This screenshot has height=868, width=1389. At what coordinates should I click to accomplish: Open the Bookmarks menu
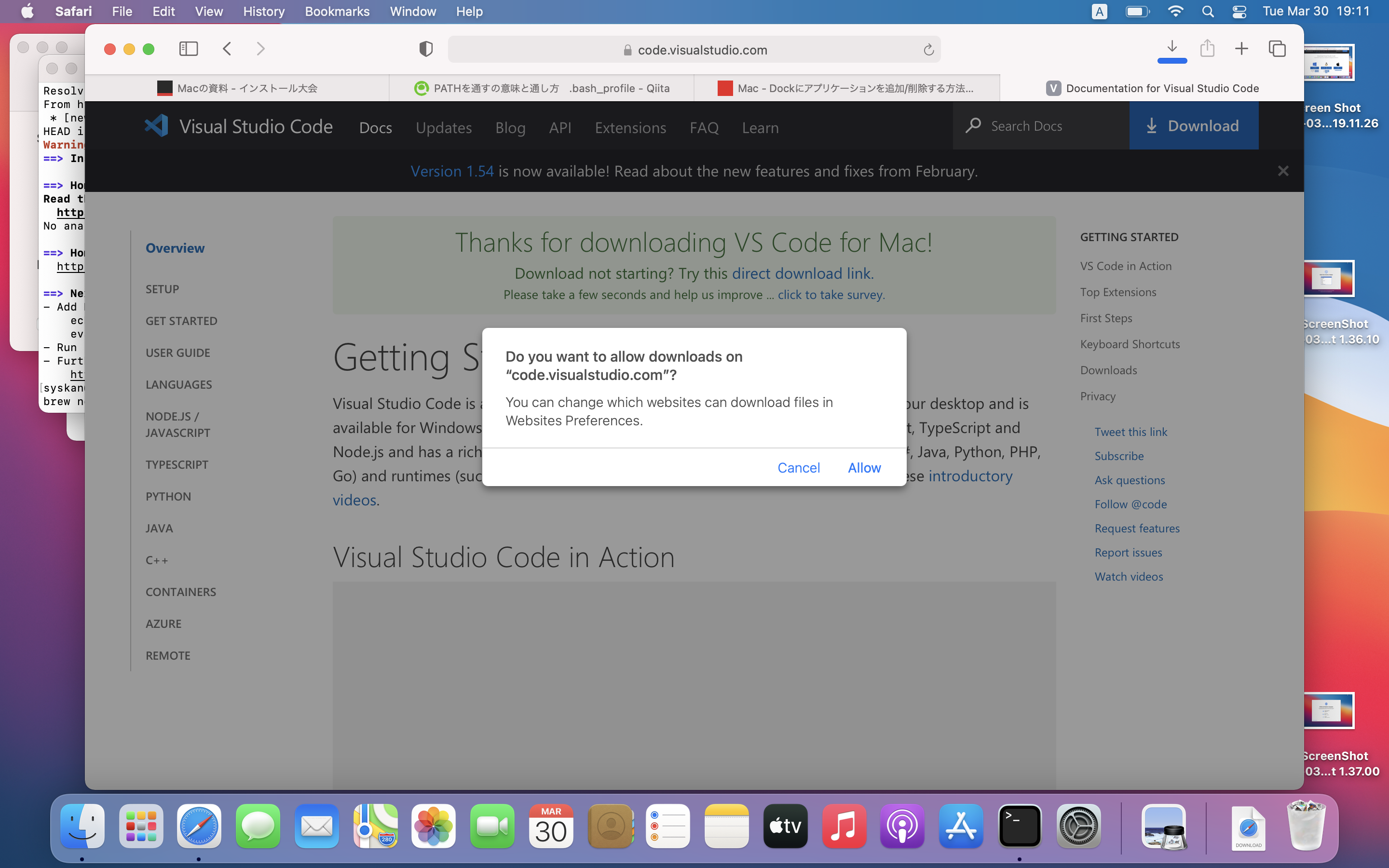337,12
